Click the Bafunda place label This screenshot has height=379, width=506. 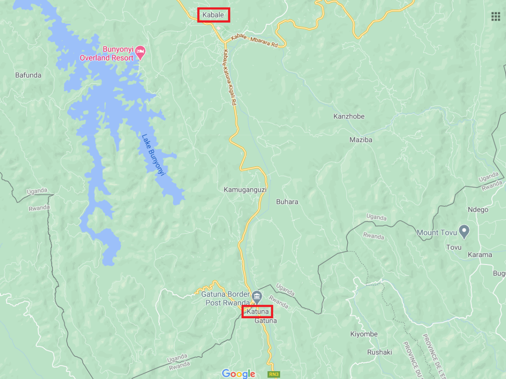click(28, 75)
